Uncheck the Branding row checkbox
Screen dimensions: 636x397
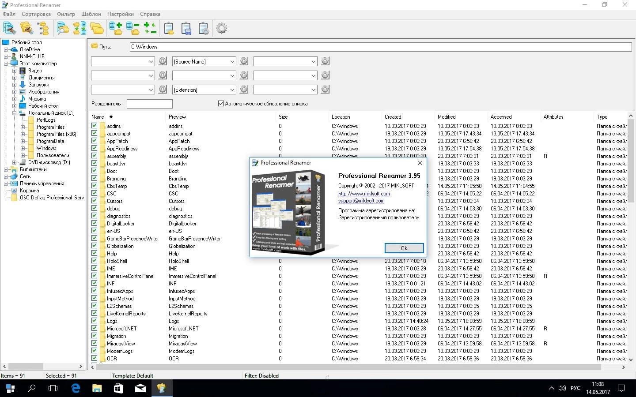(95, 178)
